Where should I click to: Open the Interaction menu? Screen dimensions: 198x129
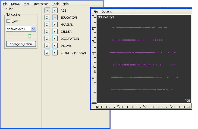pyautogui.click(x=41, y=4)
